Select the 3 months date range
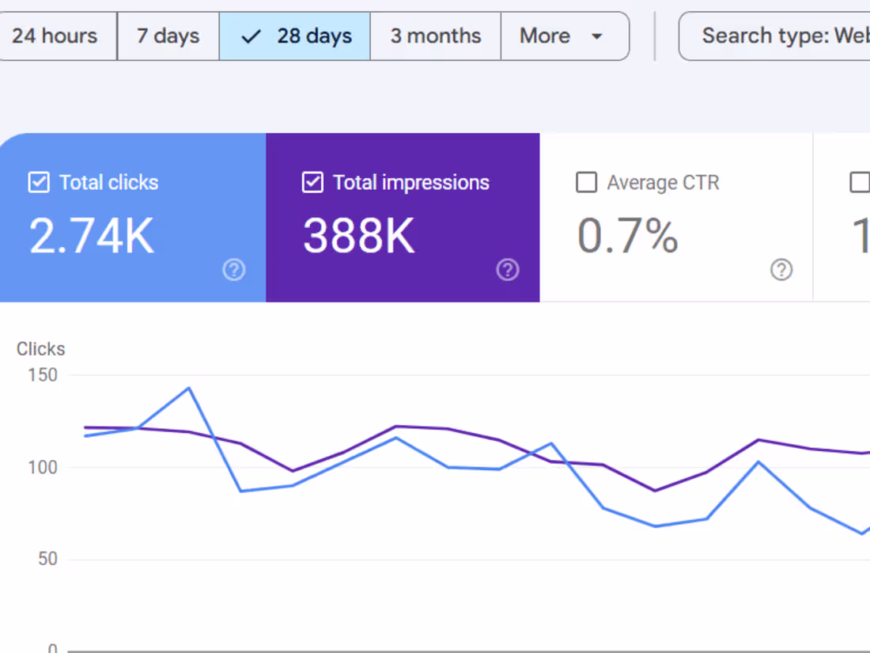This screenshot has width=870, height=653. click(435, 36)
